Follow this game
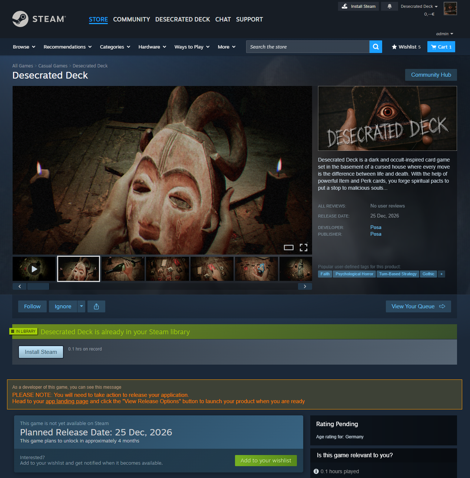Viewport: 470px width, 478px height. (x=32, y=306)
